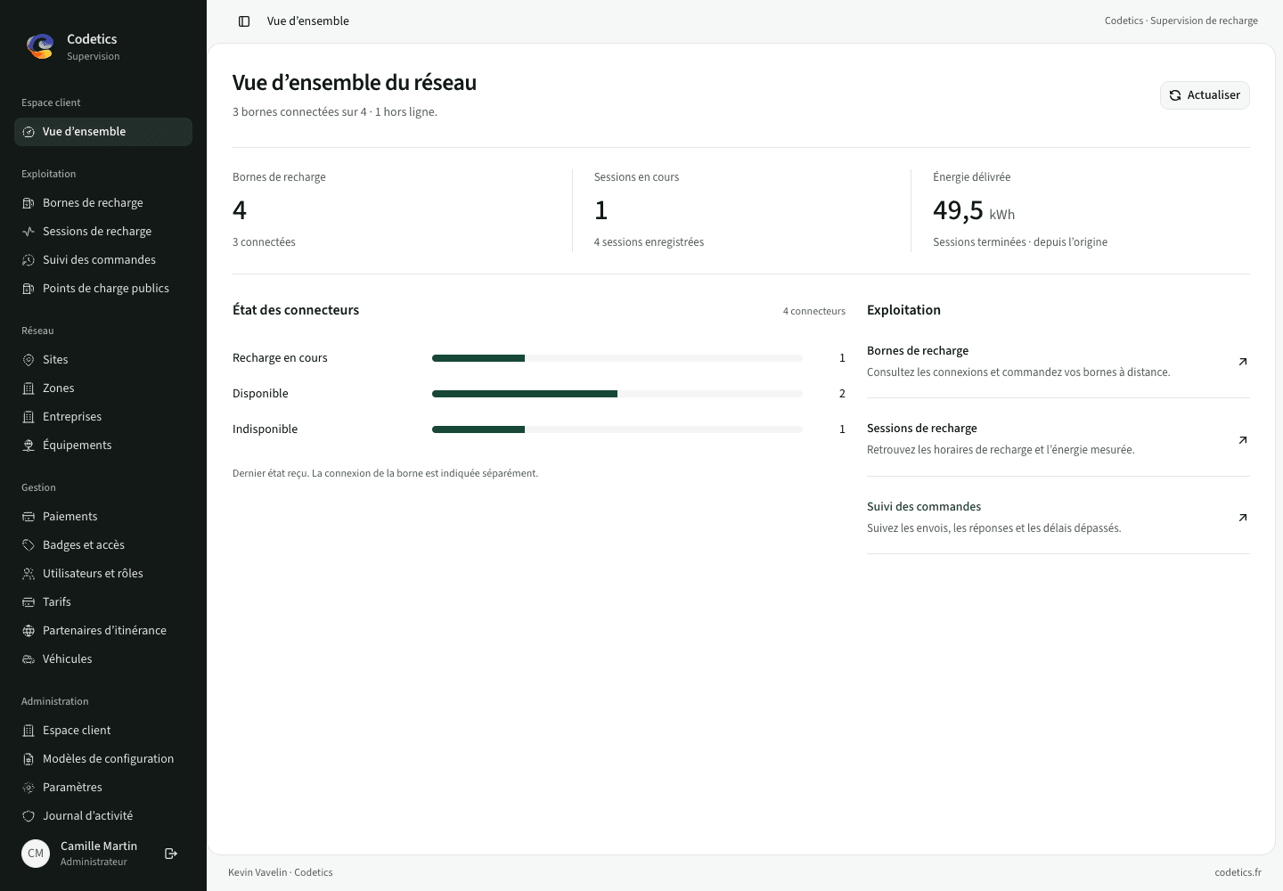
Task: Click the Recharge en cours progress bar
Action: 617,358
